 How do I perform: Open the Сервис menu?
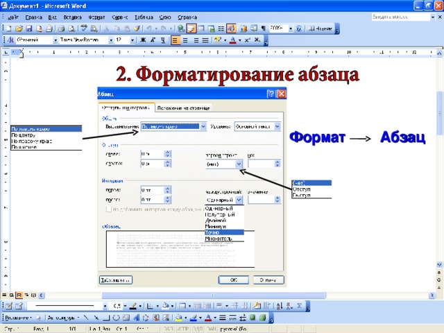coord(120,17)
